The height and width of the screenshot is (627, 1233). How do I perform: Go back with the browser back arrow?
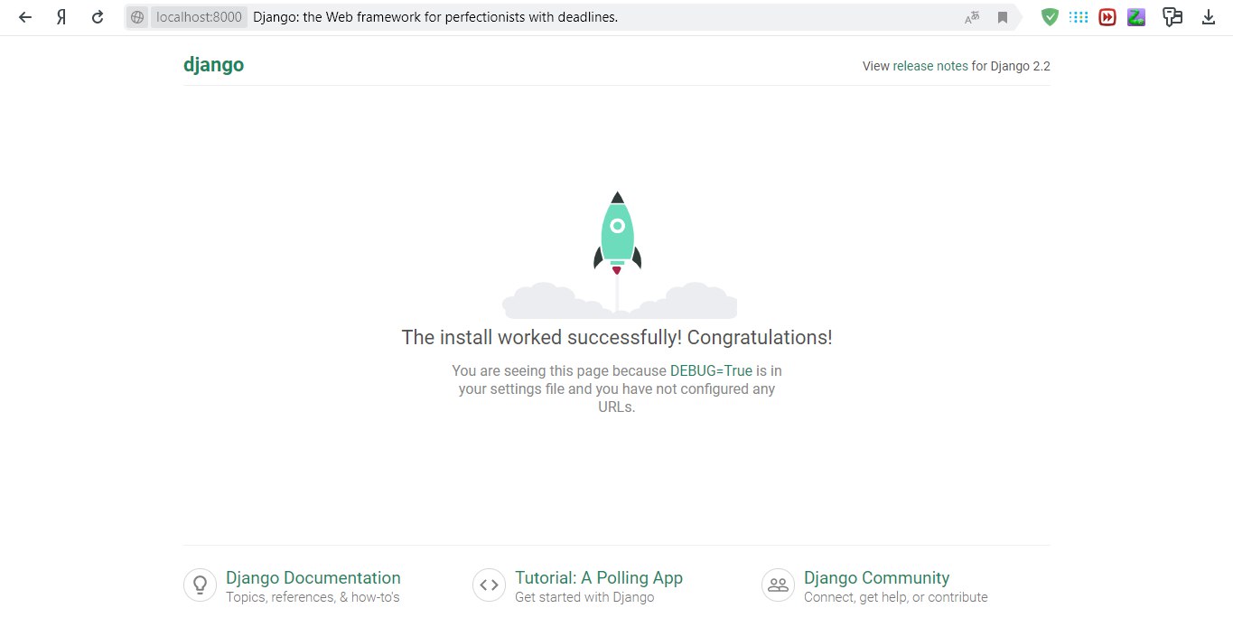click(25, 17)
